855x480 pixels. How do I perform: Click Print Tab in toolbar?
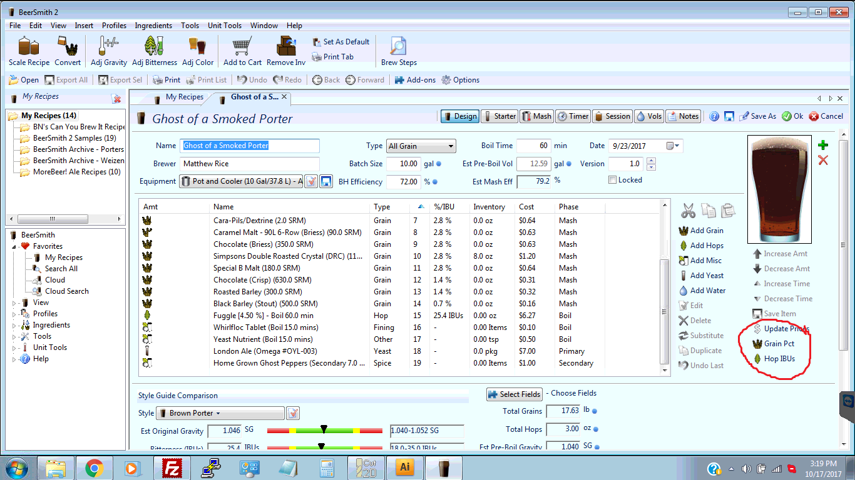[333, 57]
